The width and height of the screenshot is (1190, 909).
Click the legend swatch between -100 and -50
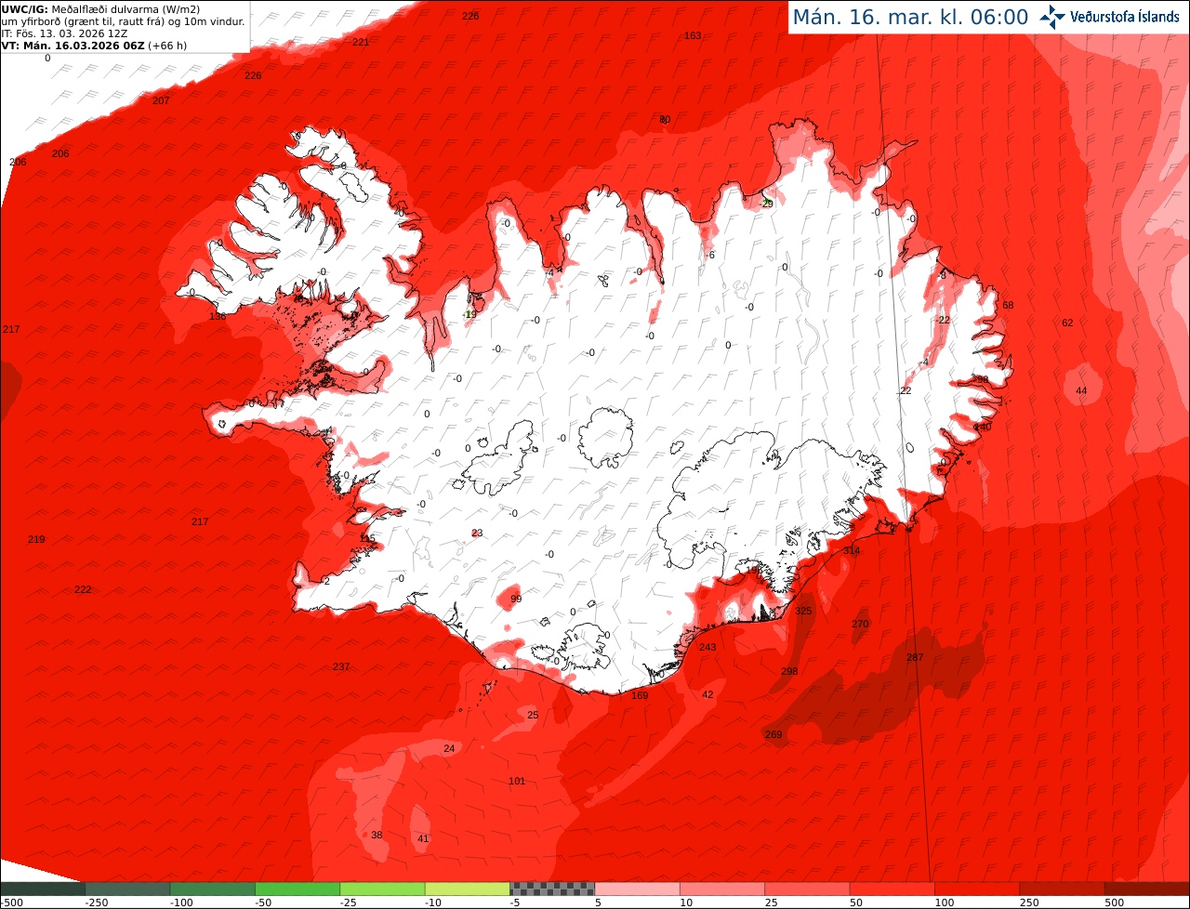click(212, 889)
